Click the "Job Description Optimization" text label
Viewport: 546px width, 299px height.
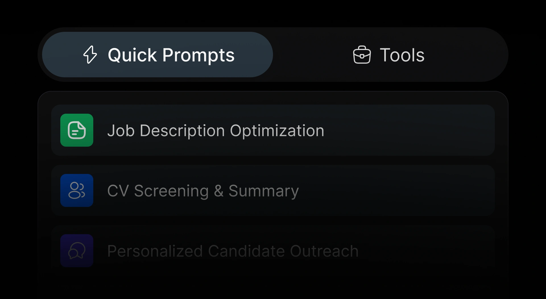[x=216, y=131]
